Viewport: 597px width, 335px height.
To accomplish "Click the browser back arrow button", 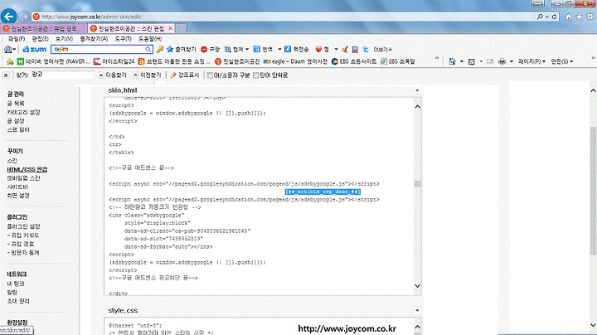I will [x=8, y=17].
